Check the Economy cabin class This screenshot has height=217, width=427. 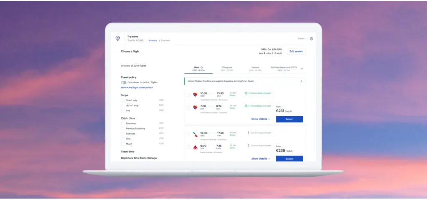(123, 123)
